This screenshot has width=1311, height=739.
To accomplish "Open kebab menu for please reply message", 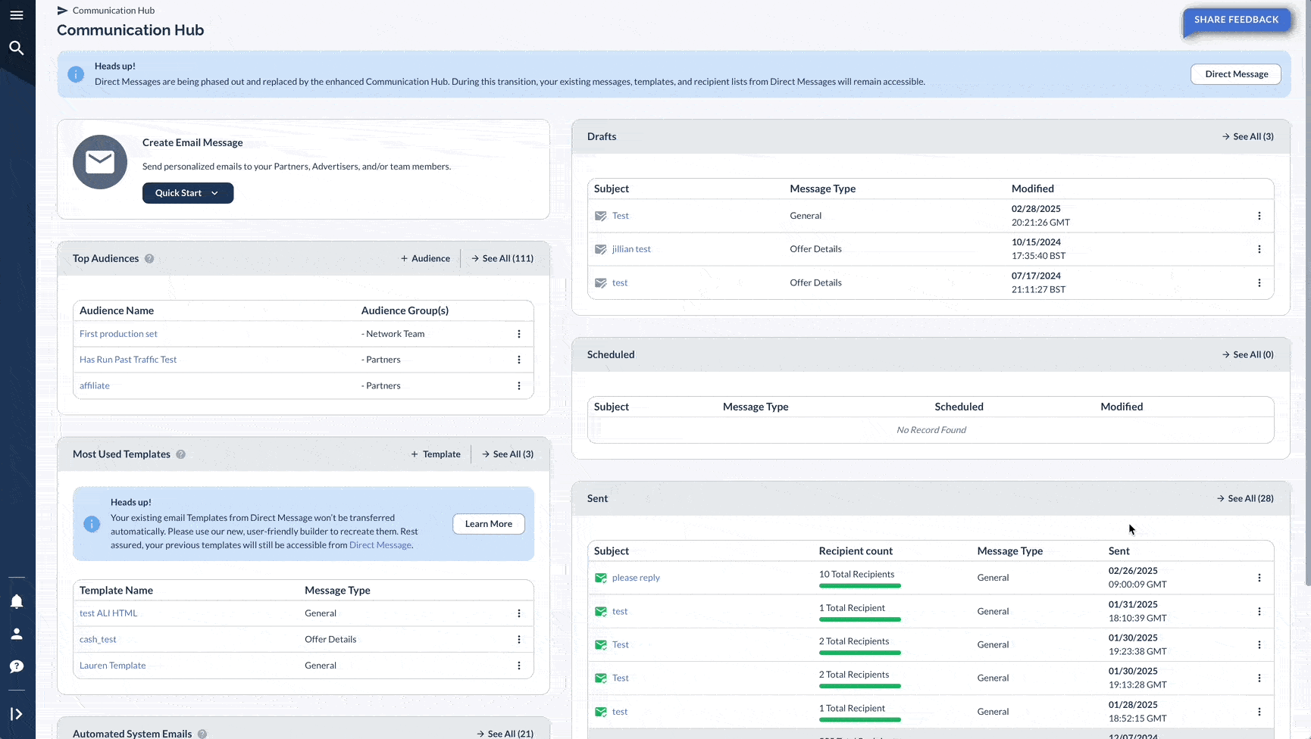I will coord(1259,578).
